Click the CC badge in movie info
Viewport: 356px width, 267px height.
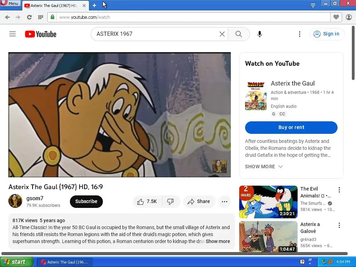282,114
